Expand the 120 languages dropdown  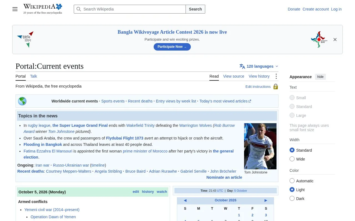[259, 66]
